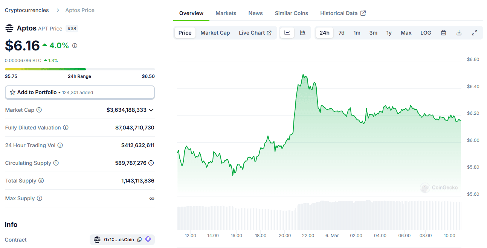Click the purple wallet icon beside contract
Image resolution: width=487 pixels, height=248 pixels.
148,239
